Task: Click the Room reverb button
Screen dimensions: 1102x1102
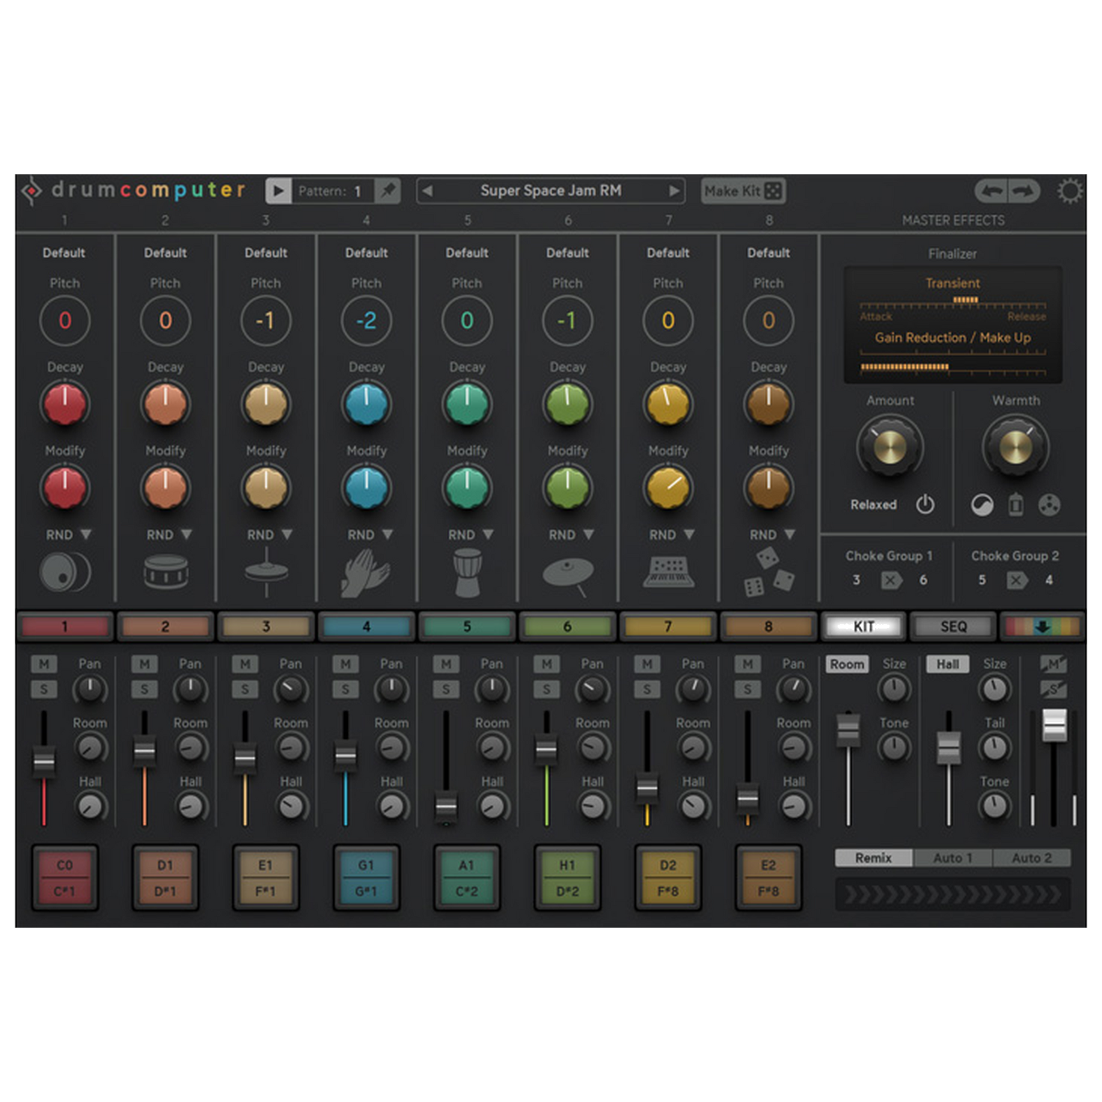Action: [847, 664]
